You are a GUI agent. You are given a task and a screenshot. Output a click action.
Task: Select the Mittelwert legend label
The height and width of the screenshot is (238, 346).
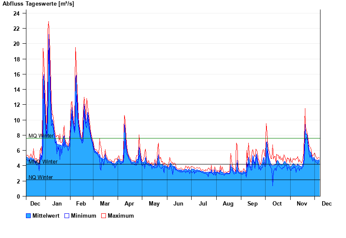pyautogui.click(x=46, y=216)
